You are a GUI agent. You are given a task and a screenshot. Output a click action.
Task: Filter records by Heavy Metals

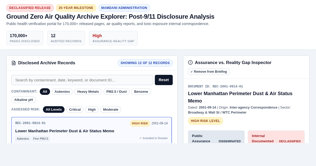click(88, 91)
